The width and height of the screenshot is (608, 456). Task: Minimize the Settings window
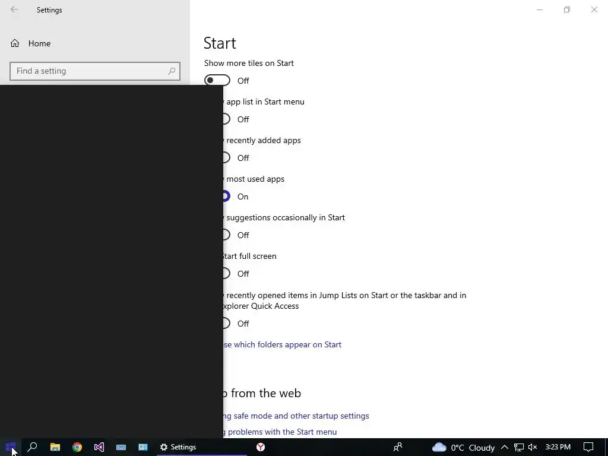539,9
